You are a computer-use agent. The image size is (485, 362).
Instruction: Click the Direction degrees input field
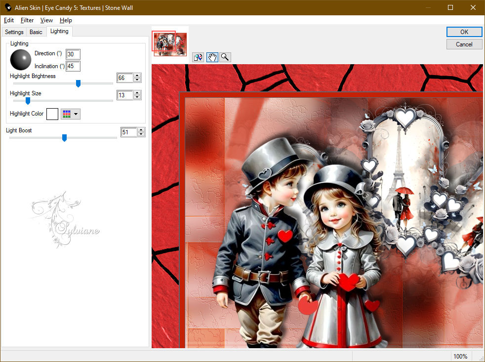[x=73, y=54]
